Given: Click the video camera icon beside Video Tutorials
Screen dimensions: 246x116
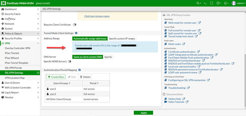Looking at the screenshot, I should (165, 102).
